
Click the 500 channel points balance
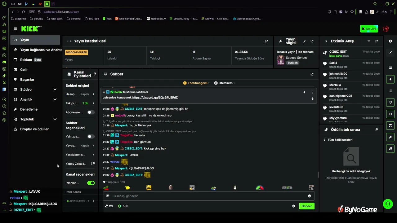click(123, 206)
